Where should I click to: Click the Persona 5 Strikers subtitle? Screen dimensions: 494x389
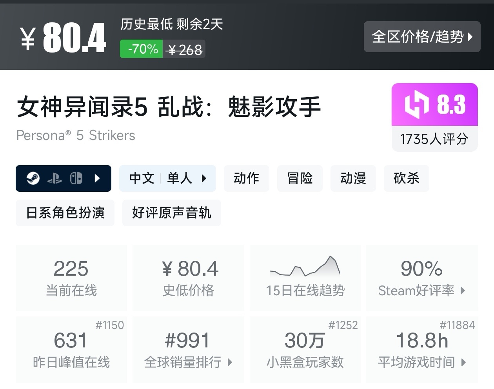coord(76,135)
